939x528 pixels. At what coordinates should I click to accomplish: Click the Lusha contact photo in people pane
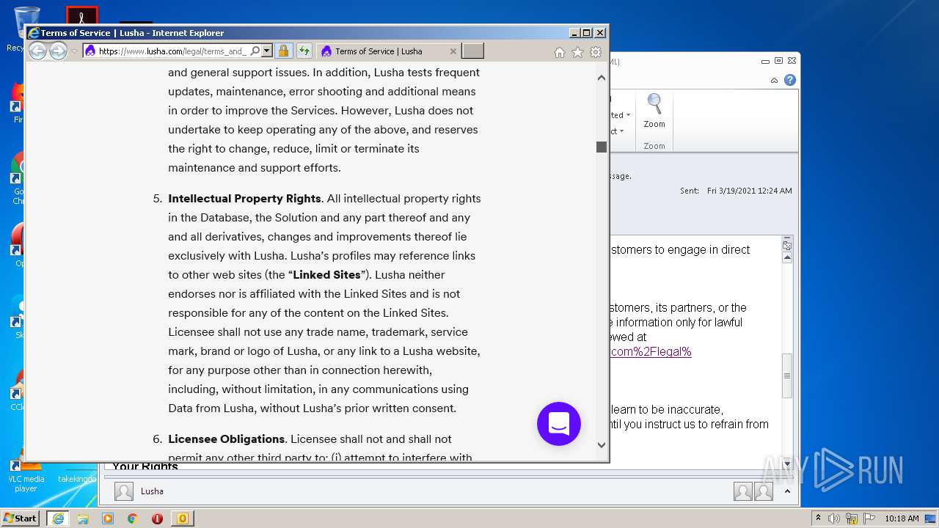(124, 491)
